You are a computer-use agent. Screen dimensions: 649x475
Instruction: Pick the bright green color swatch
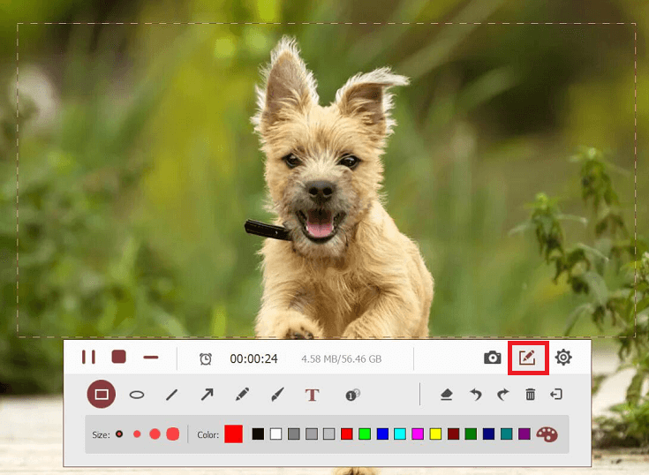365,434
